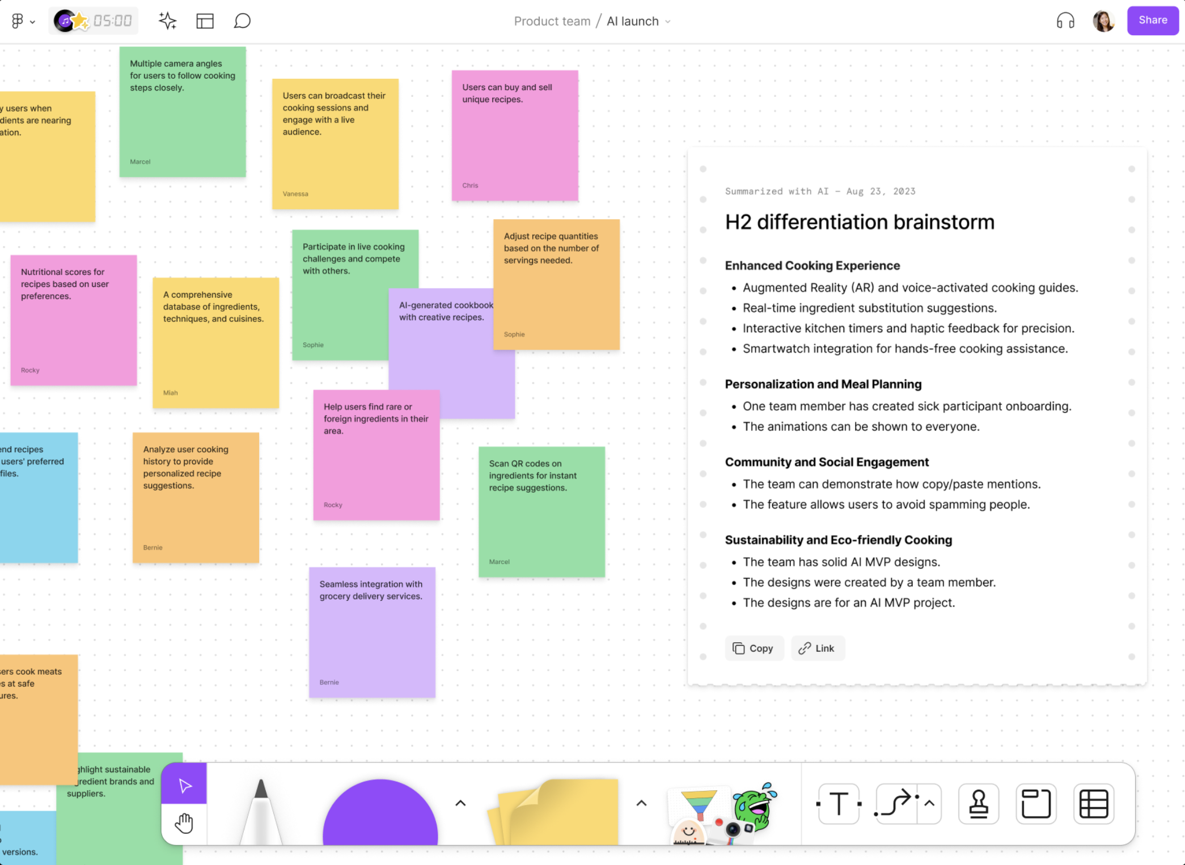Open the AI sparkle actions

tap(167, 21)
